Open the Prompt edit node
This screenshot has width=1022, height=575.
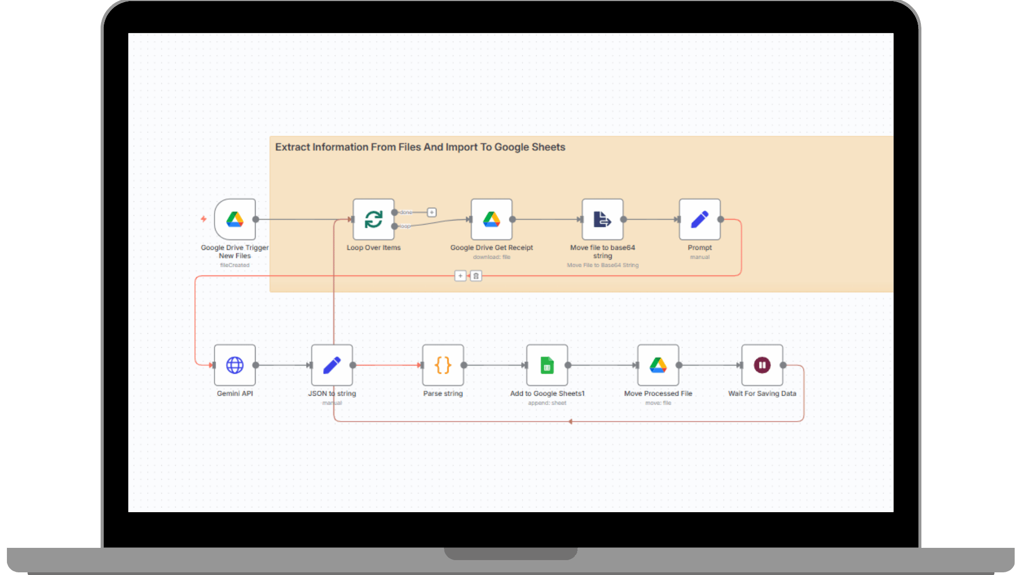coord(699,219)
